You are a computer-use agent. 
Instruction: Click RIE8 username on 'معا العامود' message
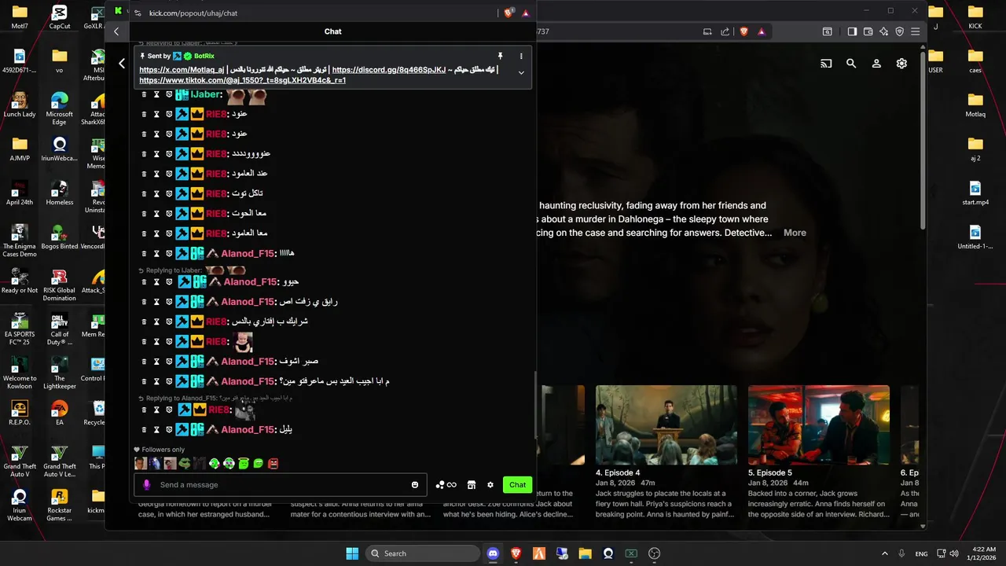[217, 233]
